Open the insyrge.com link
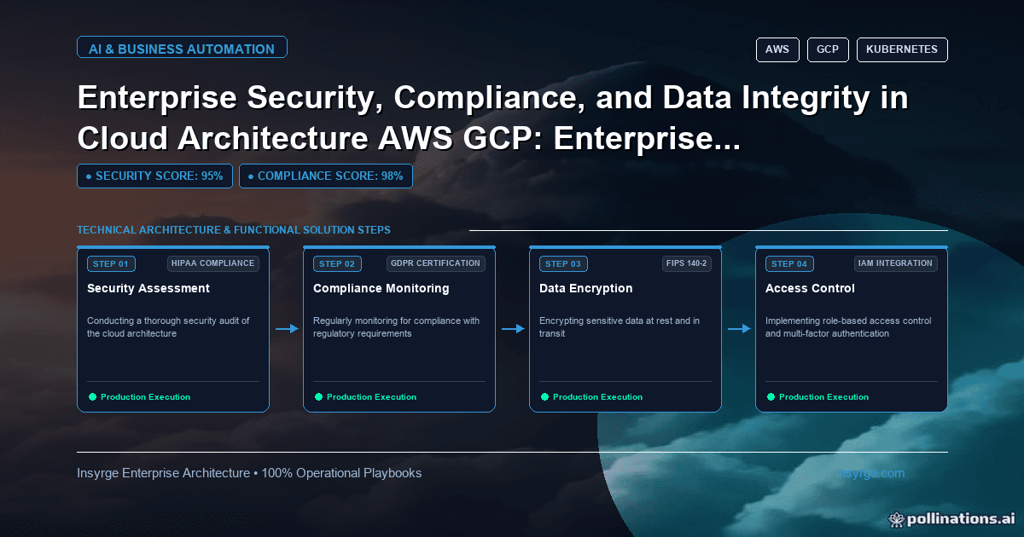This screenshot has height=537, width=1024. pyautogui.click(x=871, y=473)
